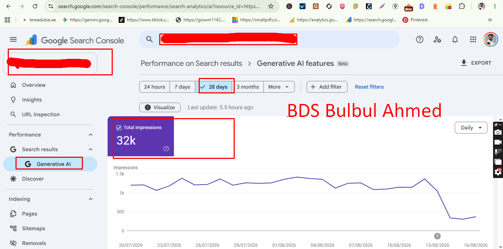
Task: Click the desc extension icon
Action: (409, 7)
